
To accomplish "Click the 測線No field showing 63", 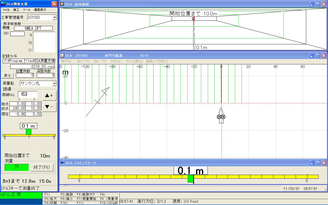I will click(x=27, y=95).
